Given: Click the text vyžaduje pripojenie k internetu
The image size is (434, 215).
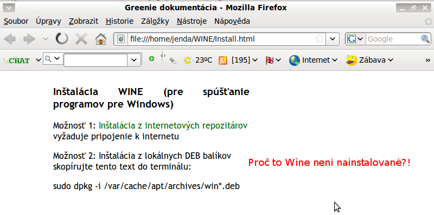Looking at the screenshot, I should (x=116, y=137).
